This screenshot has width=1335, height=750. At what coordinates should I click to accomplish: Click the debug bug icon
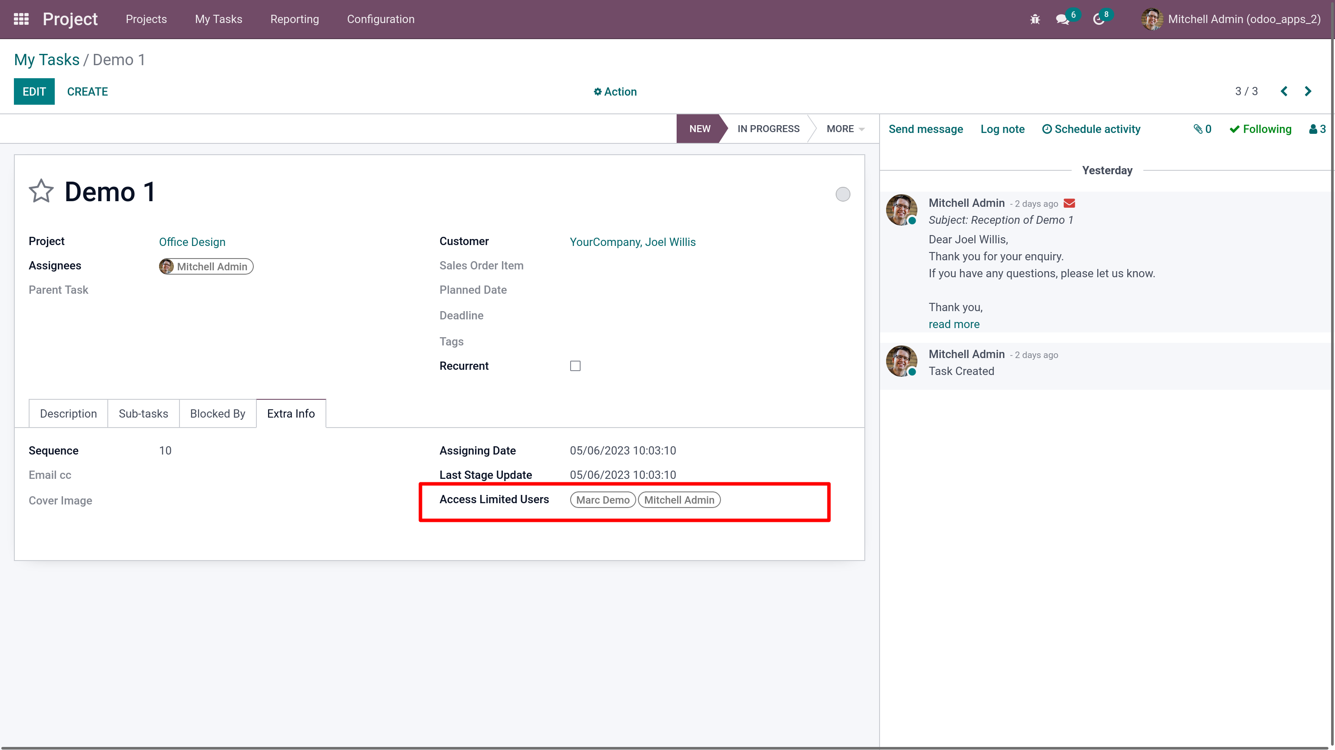1035,19
